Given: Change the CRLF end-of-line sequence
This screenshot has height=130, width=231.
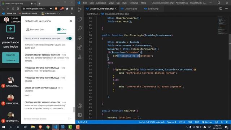Looking at the screenshot, I should (190, 122).
